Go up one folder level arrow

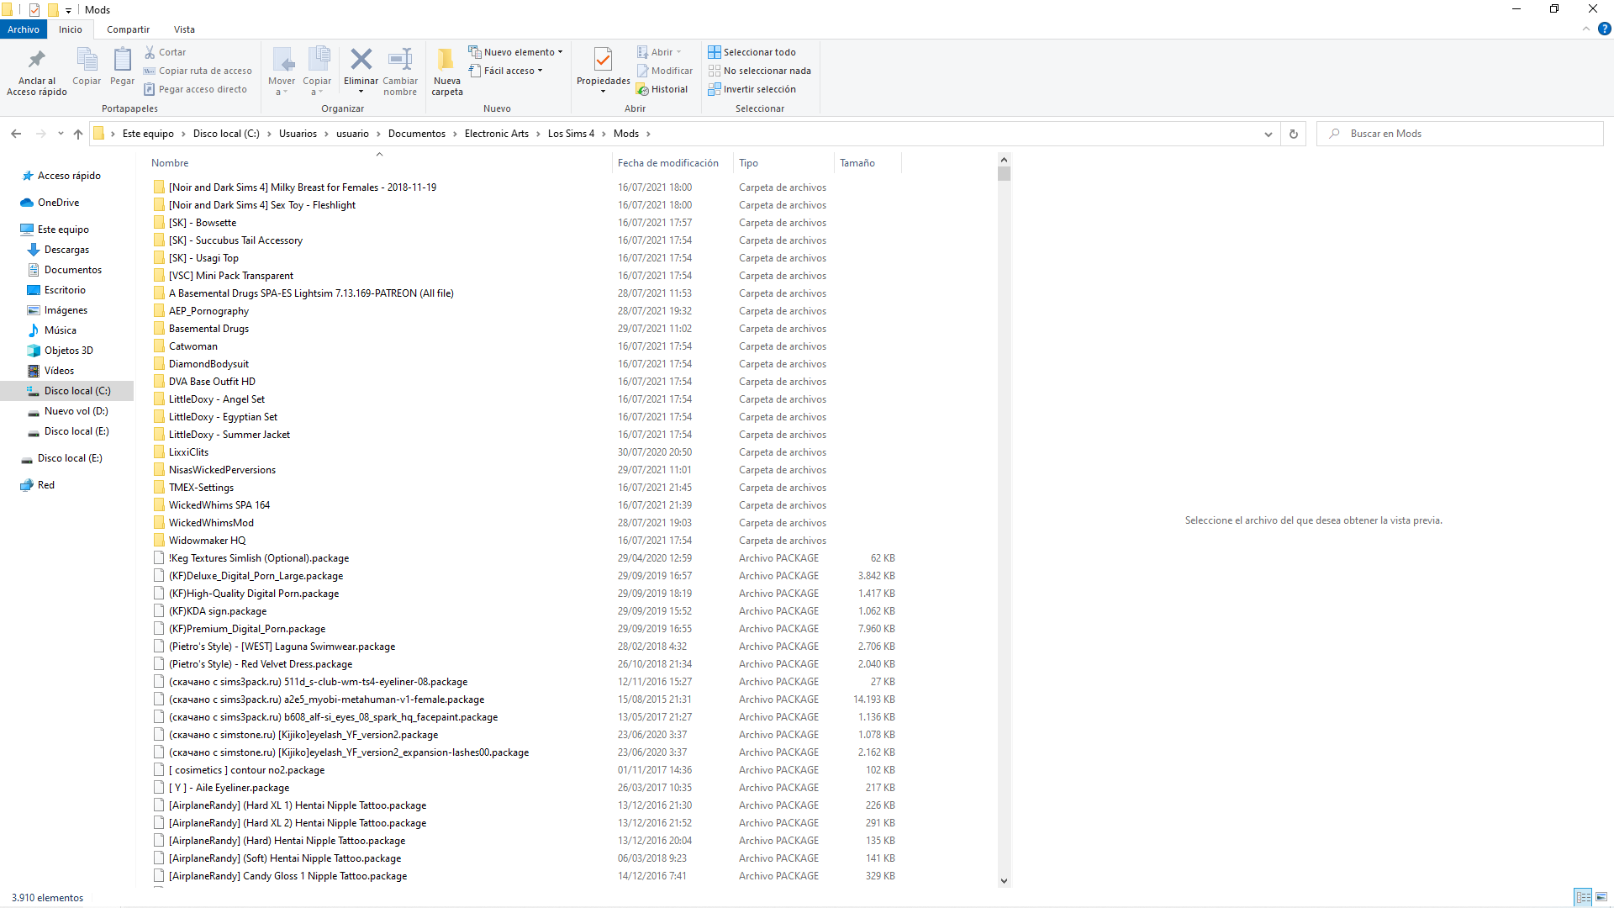[78, 134]
